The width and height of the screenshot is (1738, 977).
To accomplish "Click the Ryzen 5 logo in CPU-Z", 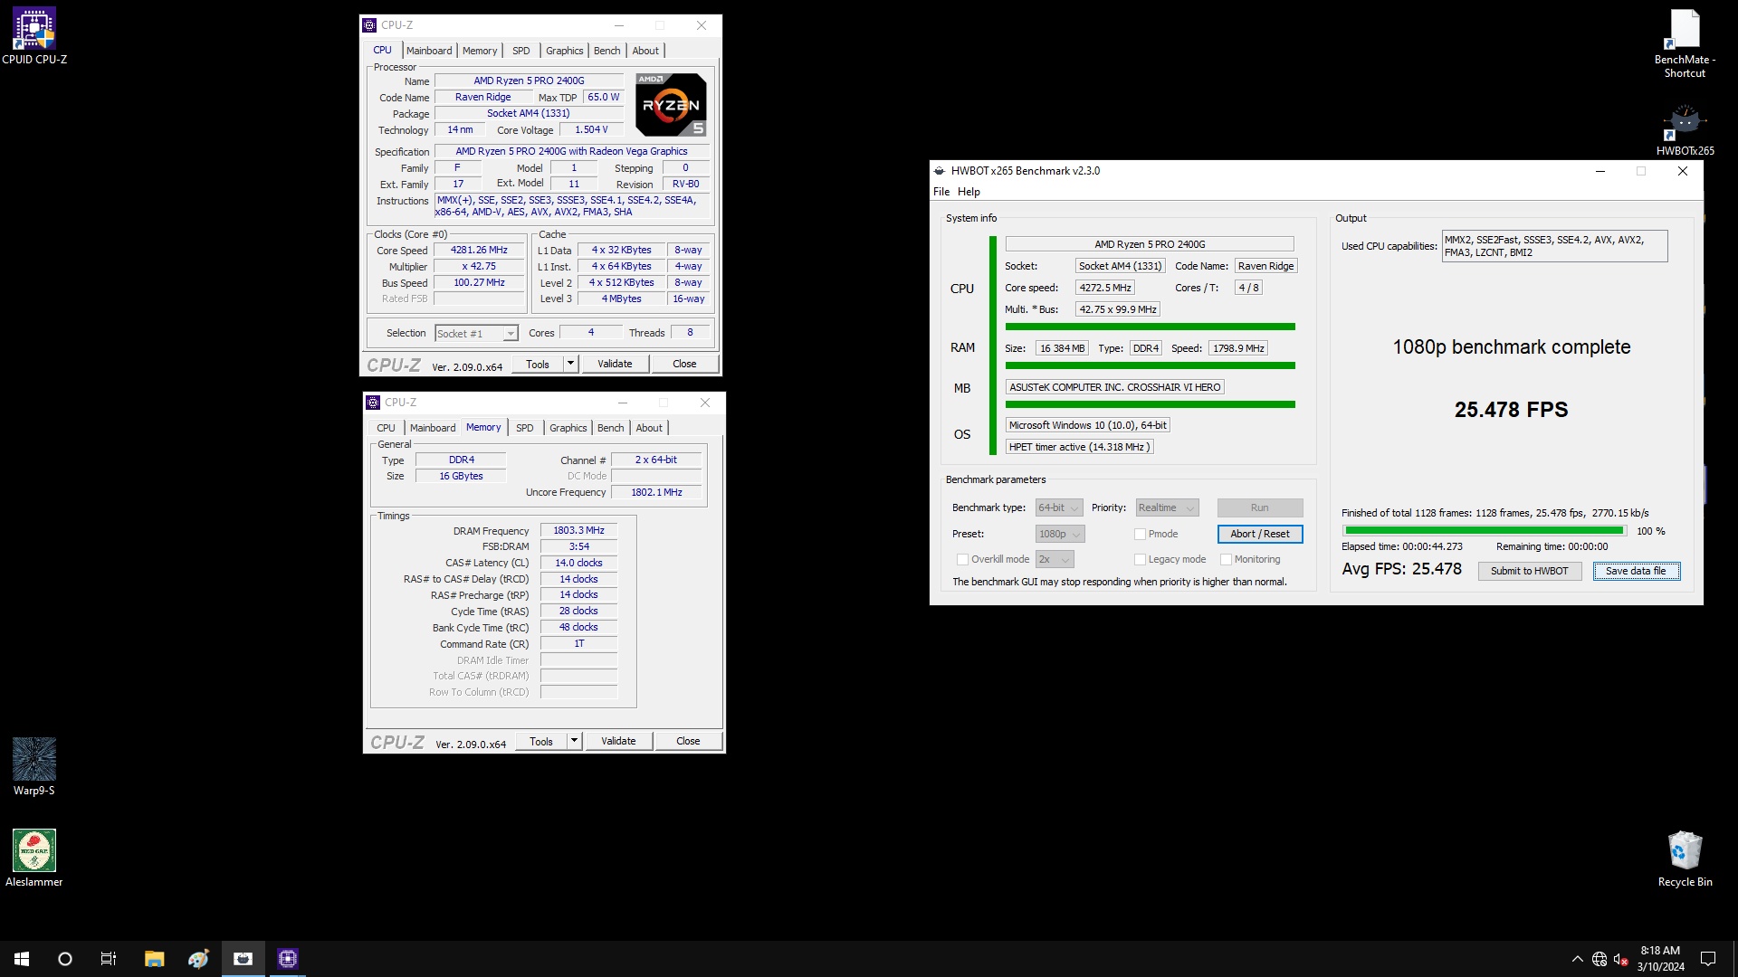I will click(x=671, y=105).
